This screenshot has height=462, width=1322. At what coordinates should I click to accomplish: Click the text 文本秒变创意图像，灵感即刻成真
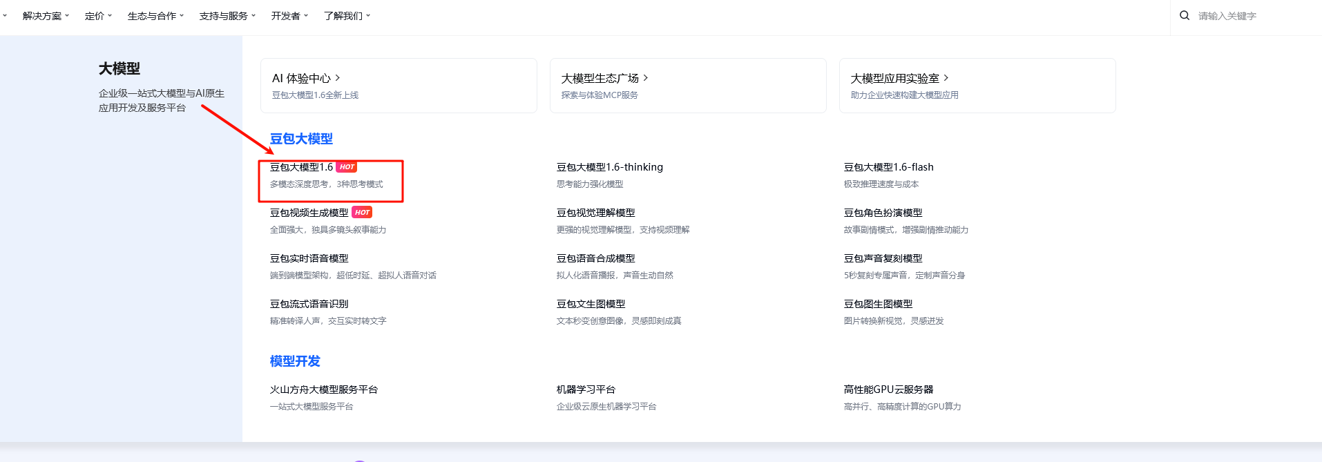tap(620, 321)
